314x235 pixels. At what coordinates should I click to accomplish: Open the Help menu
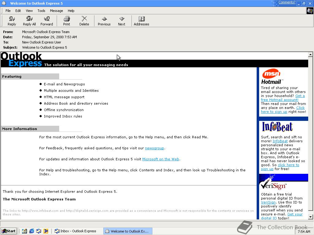click(71, 11)
